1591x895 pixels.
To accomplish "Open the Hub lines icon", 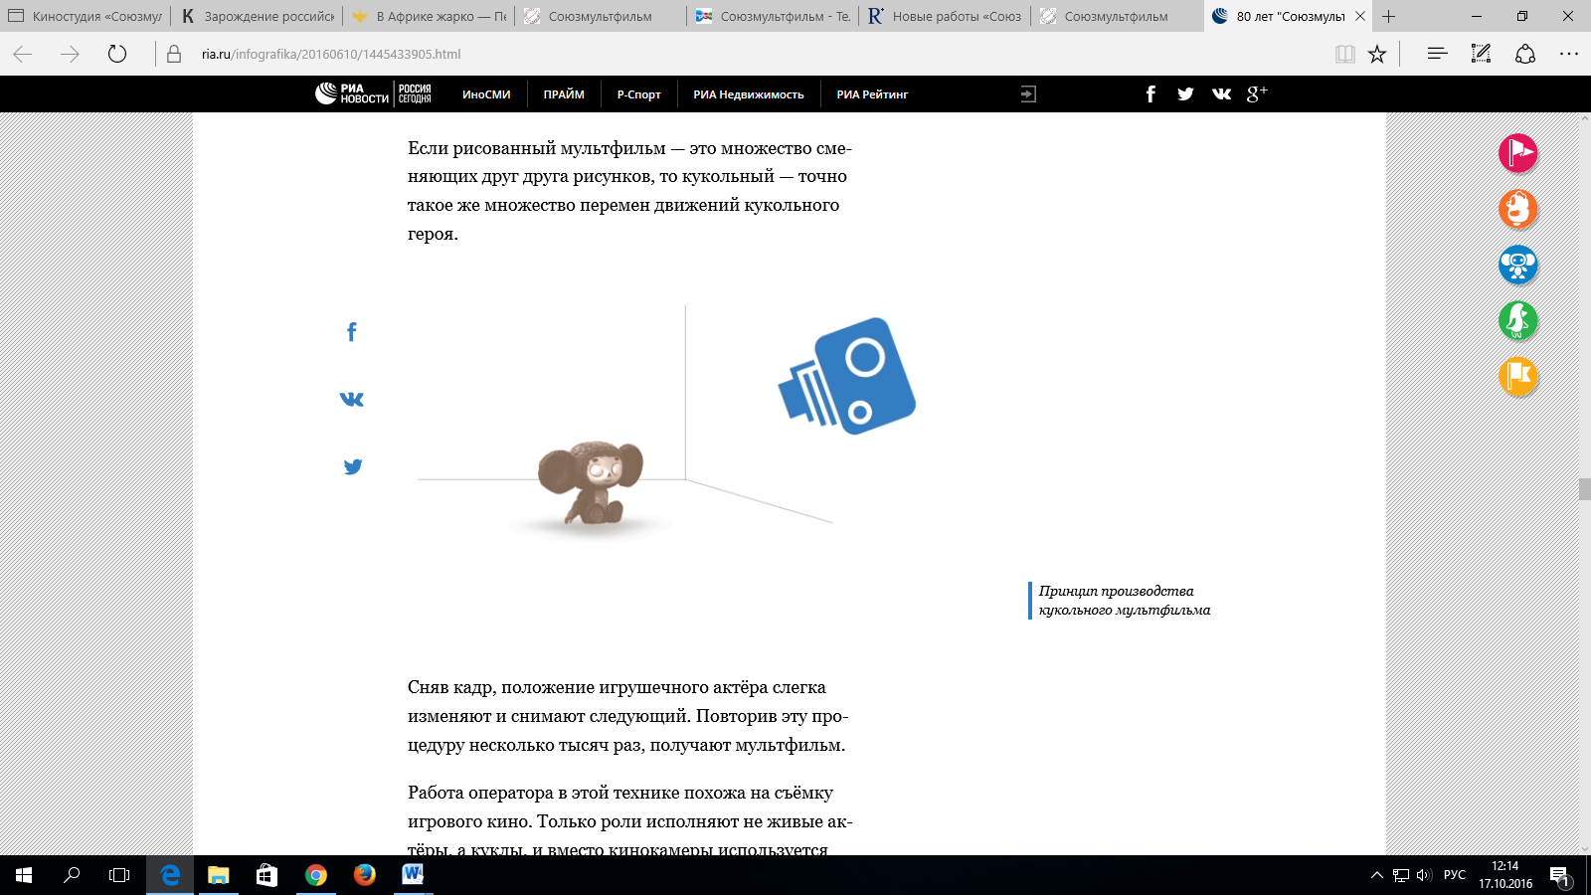I will point(1437,54).
